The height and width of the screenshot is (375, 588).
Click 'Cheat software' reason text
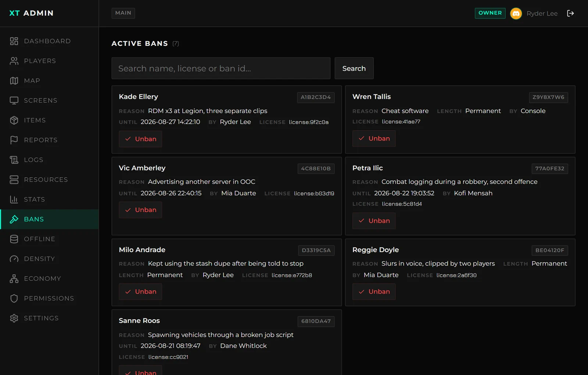pos(405,111)
